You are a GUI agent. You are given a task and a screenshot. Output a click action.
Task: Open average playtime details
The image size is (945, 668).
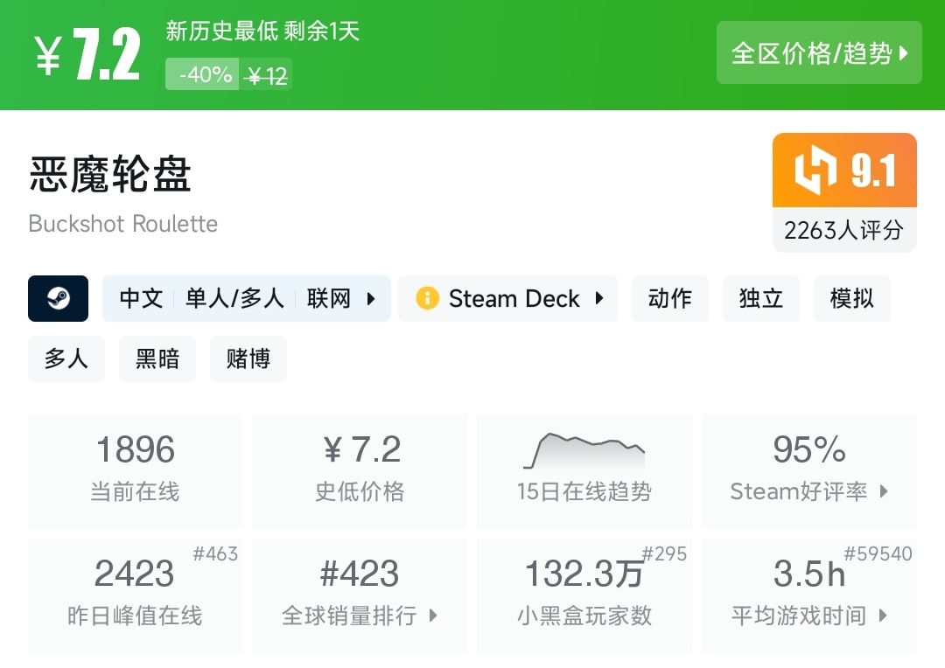point(883,616)
